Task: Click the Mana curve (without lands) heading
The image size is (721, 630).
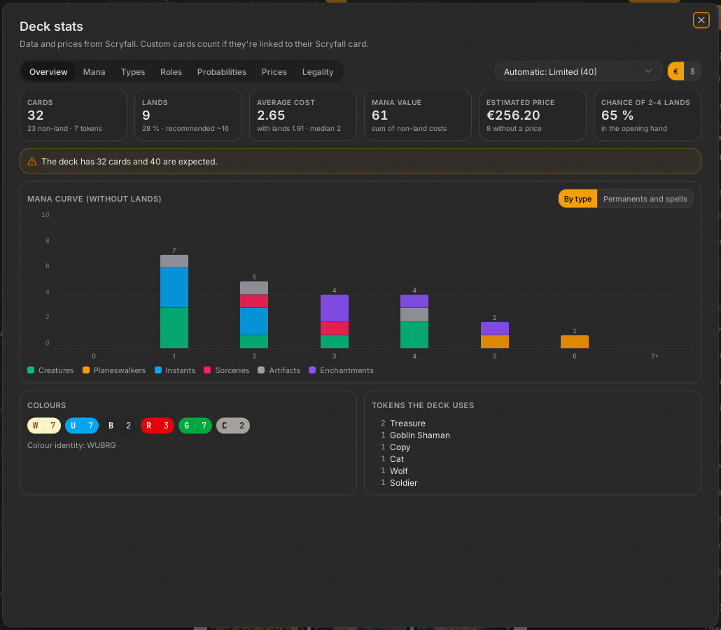Action: pyautogui.click(x=94, y=199)
